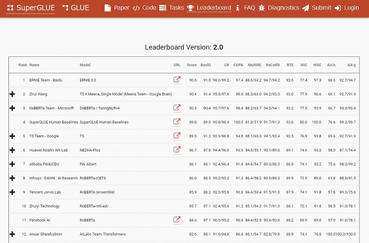Select the PAI Albert model cell

(x=88, y=164)
